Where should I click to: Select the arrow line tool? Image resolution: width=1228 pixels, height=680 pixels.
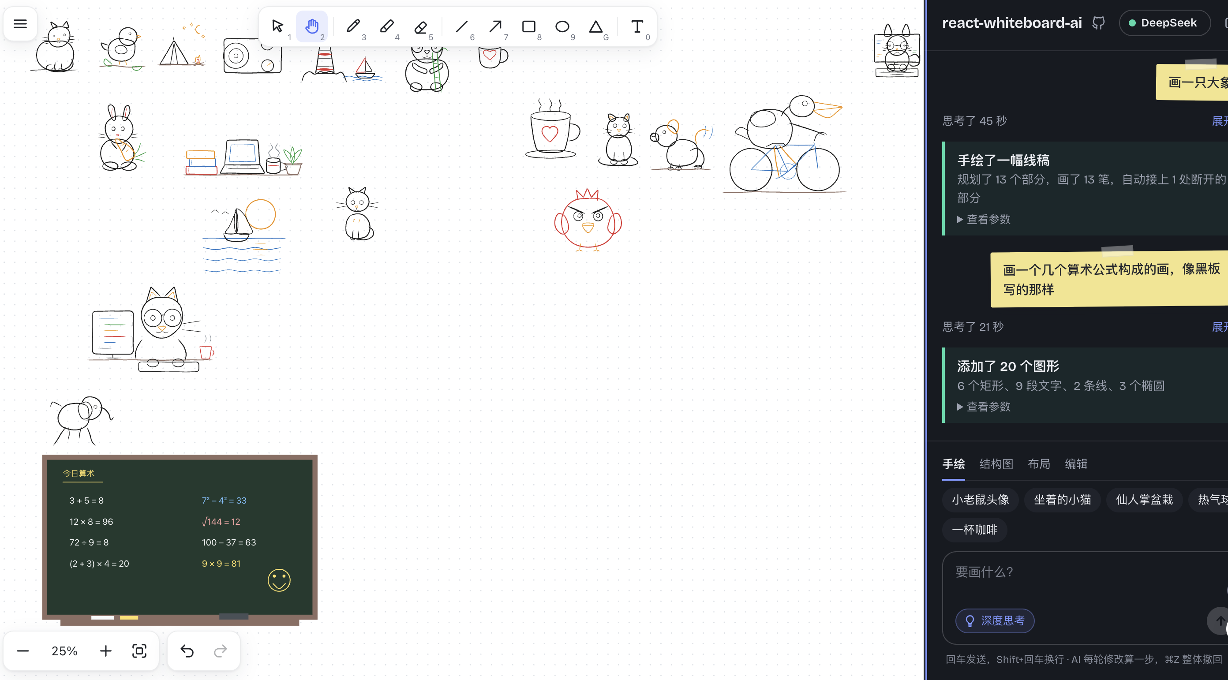[495, 26]
